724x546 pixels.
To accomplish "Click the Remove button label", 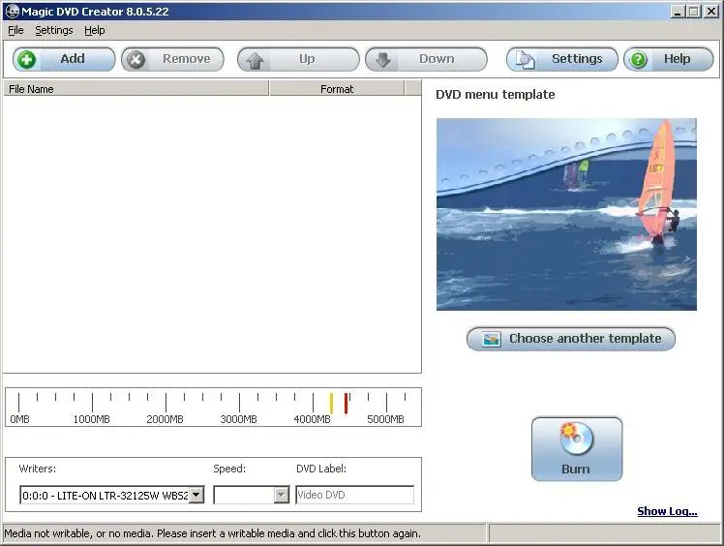I will pos(187,59).
